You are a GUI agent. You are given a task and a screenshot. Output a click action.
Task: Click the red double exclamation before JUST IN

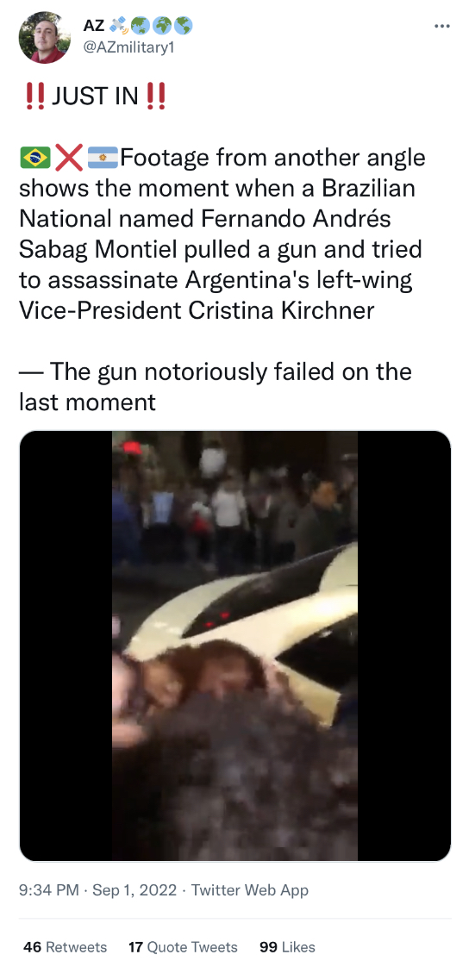pyautogui.click(x=34, y=97)
